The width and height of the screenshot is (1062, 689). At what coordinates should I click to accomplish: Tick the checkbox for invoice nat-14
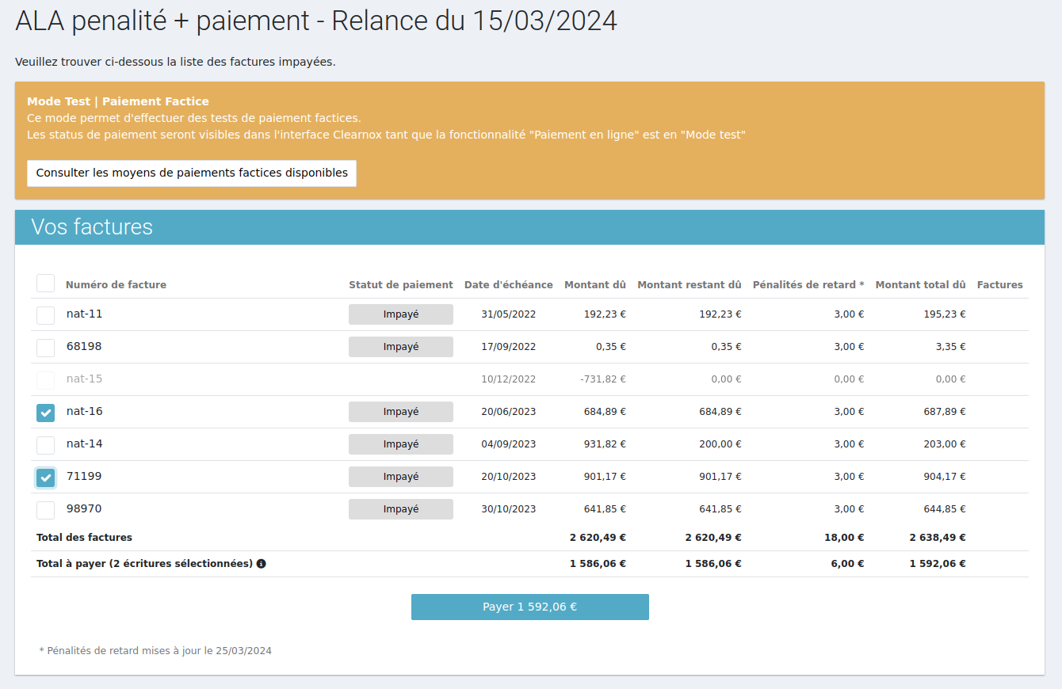pos(46,445)
